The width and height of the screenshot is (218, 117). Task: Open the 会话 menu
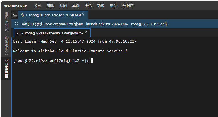coord(88,6)
